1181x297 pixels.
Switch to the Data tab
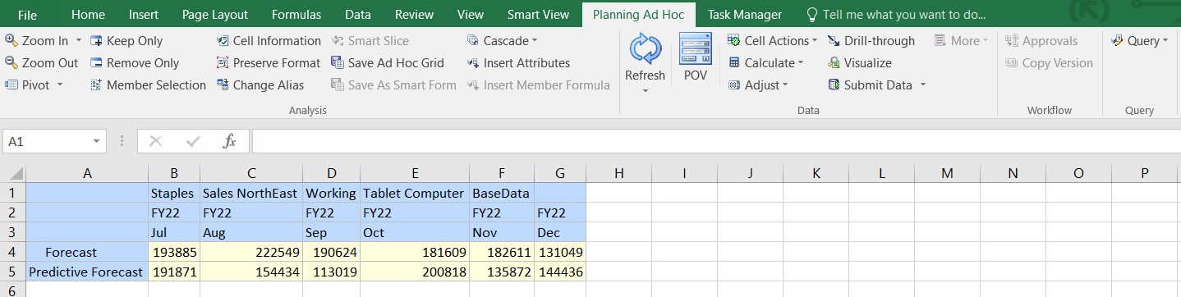tap(358, 14)
